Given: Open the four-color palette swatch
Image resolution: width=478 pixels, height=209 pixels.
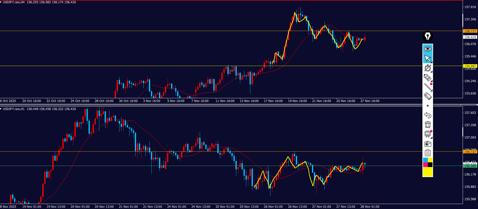Looking at the screenshot, I should 427,162.
